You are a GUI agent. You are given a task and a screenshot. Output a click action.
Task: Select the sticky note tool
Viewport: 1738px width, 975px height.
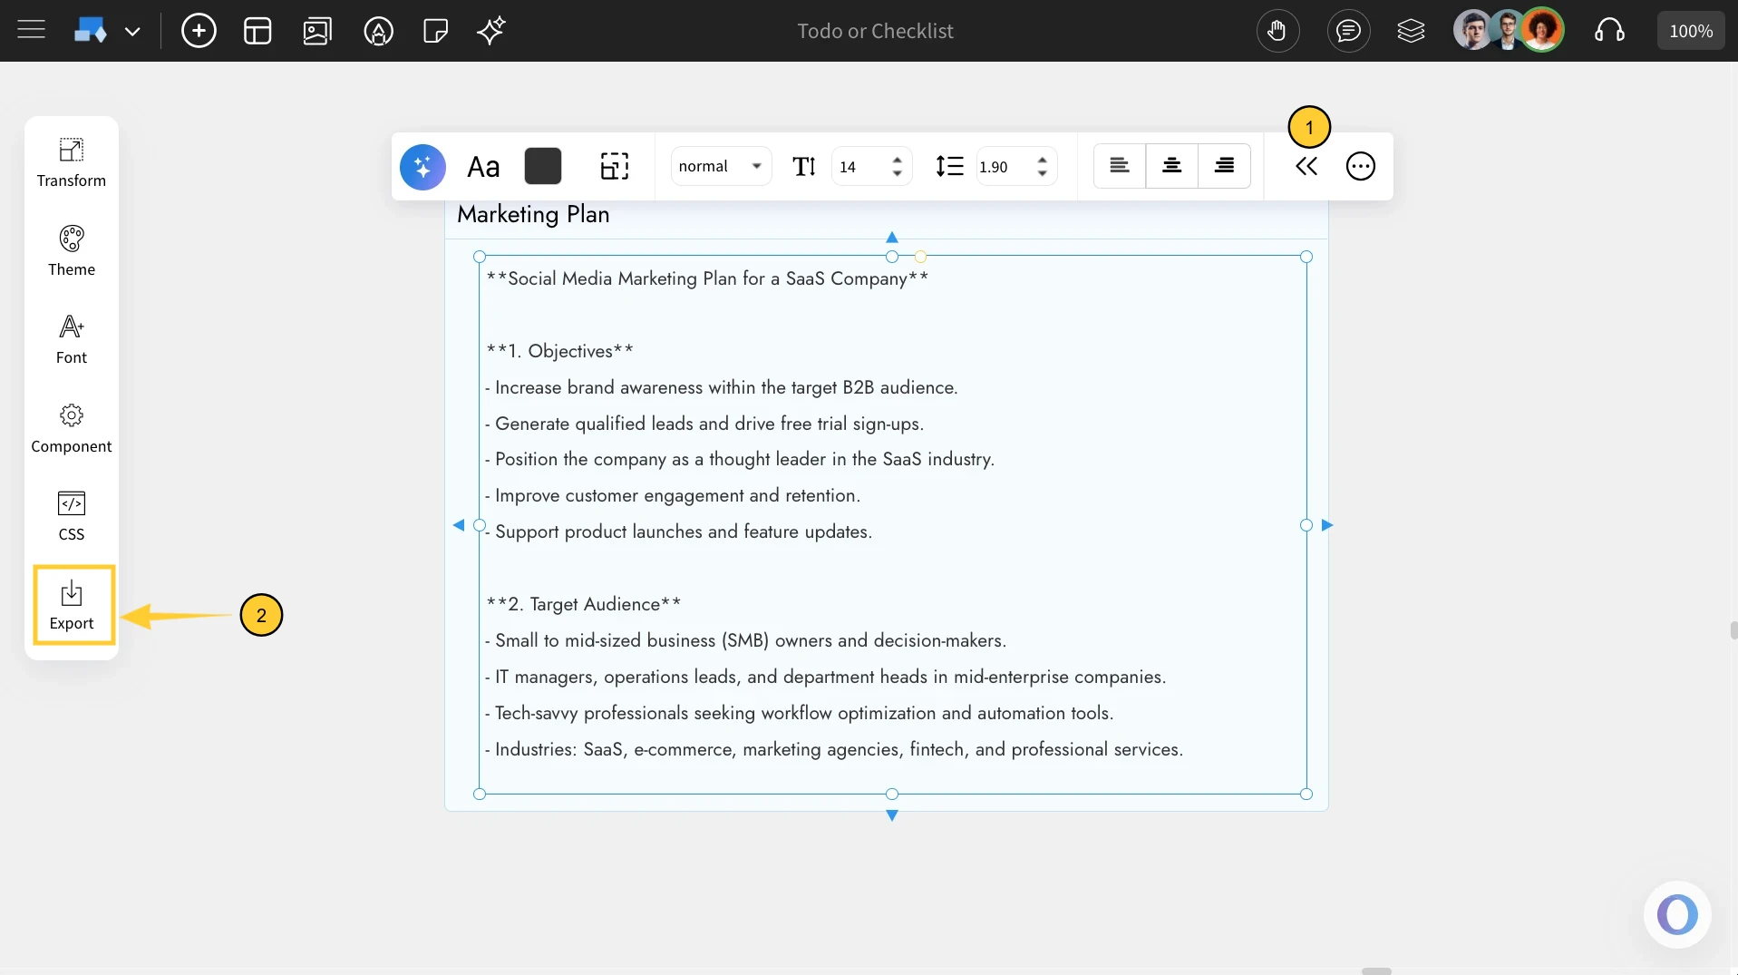(435, 30)
